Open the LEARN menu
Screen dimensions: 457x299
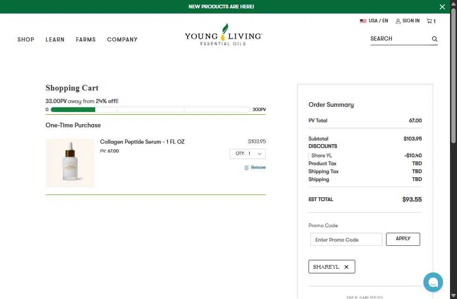55,39
